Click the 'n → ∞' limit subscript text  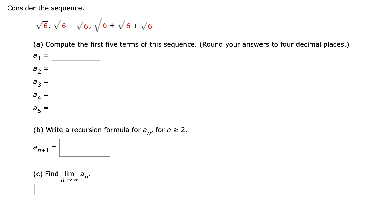point(69,179)
